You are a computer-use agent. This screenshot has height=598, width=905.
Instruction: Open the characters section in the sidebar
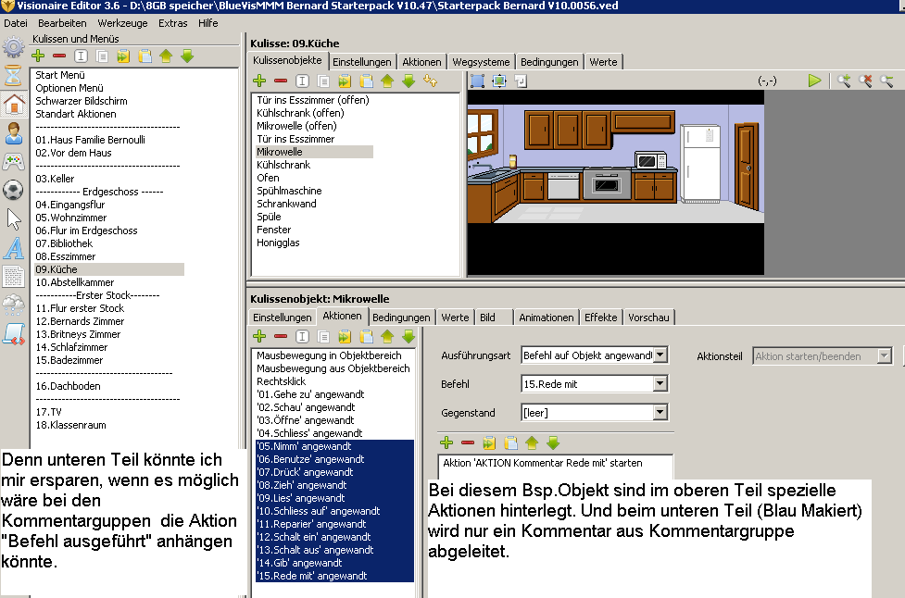coord(13,133)
